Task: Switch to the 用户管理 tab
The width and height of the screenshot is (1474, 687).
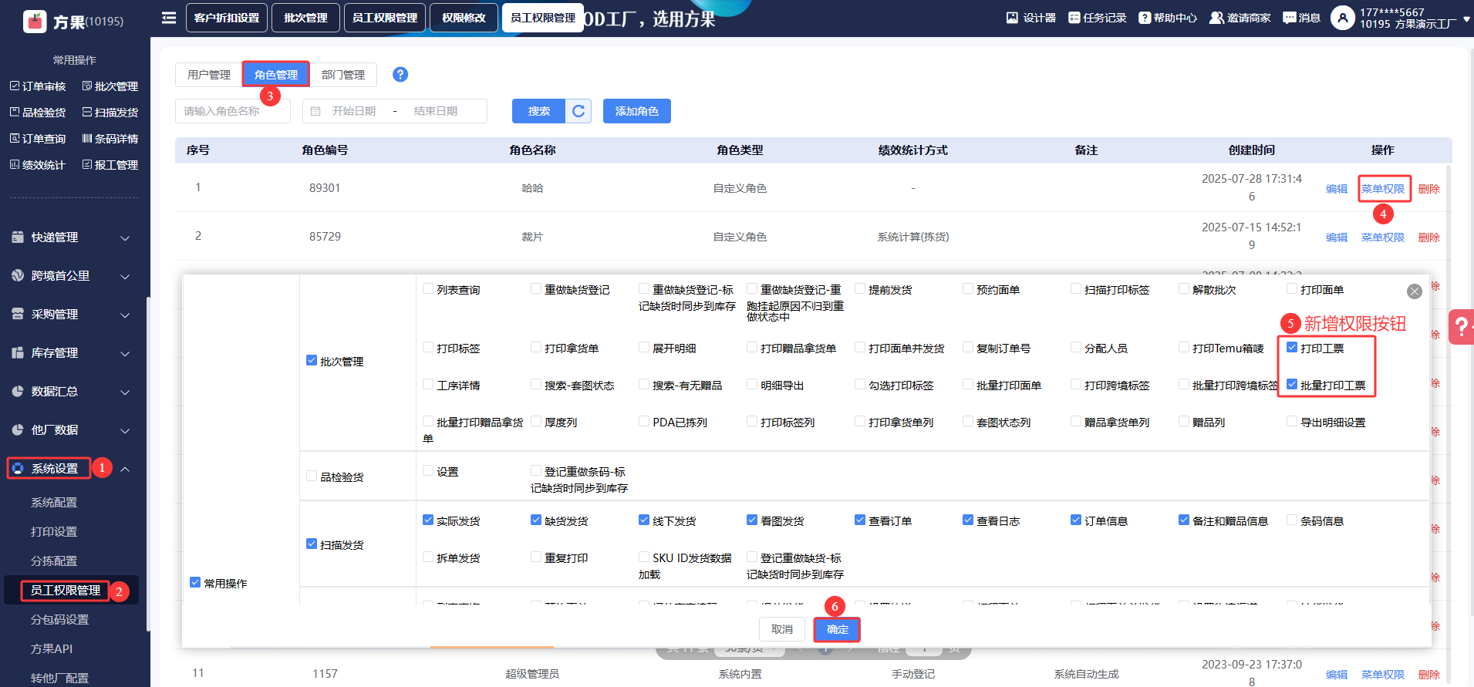Action: pos(208,75)
